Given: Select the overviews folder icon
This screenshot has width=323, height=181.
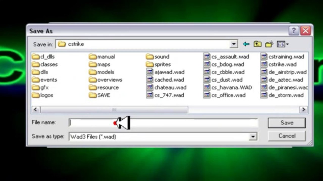Looking at the screenshot, I should pyautogui.click(x=93, y=80).
